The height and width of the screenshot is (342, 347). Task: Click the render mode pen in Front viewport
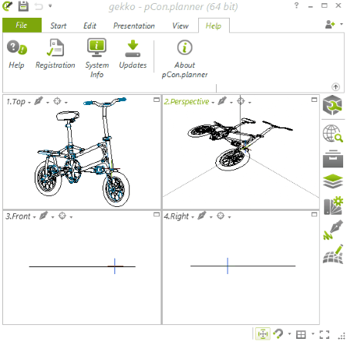pyautogui.click(x=44, y=215)
